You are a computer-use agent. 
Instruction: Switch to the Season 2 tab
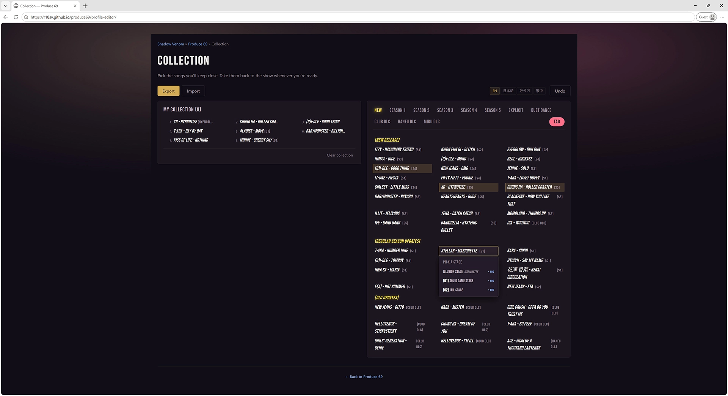[421, 110]
